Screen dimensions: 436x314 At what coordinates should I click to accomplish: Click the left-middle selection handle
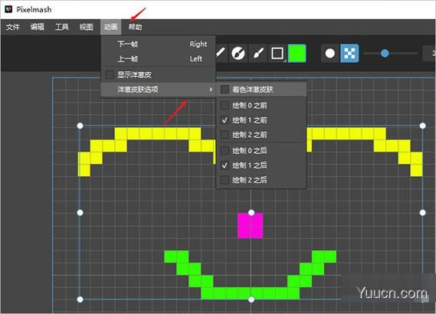[x=80, y=213]
